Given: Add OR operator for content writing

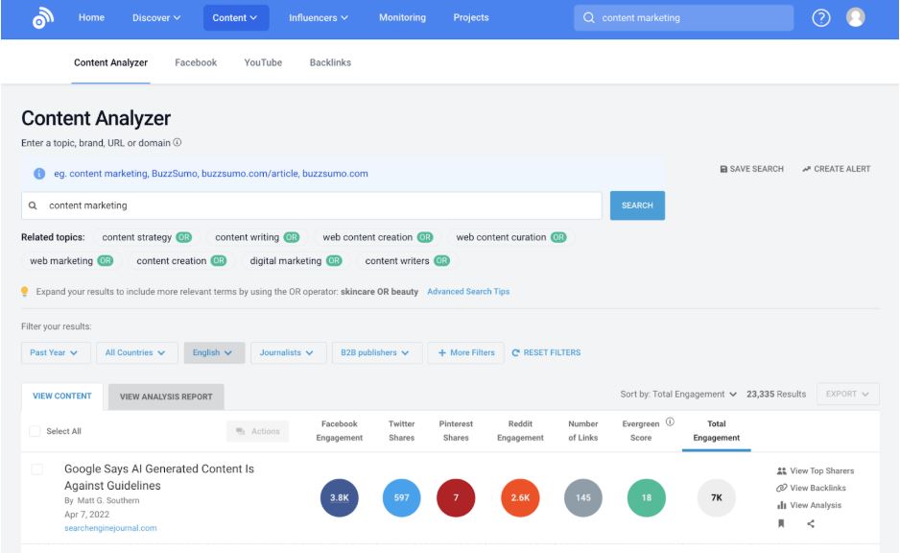Looking at the screenshot, I should click(292, 237).
